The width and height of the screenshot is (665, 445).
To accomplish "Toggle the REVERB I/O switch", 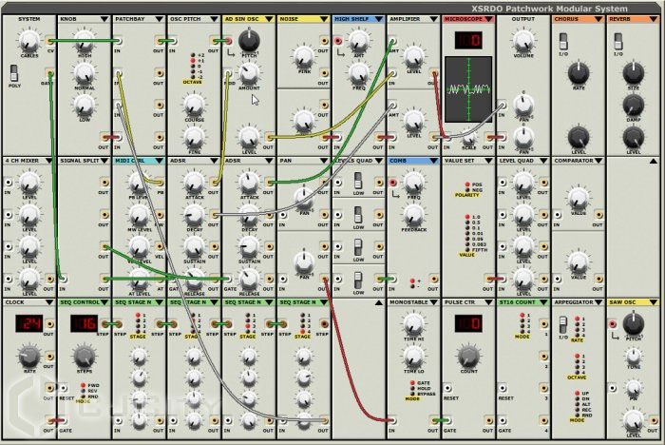I will [618, 41].
